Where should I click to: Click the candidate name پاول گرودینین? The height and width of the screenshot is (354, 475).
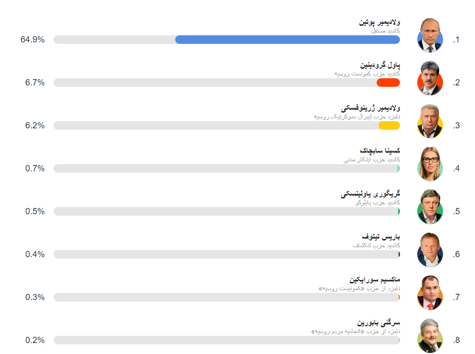(380, 65)
